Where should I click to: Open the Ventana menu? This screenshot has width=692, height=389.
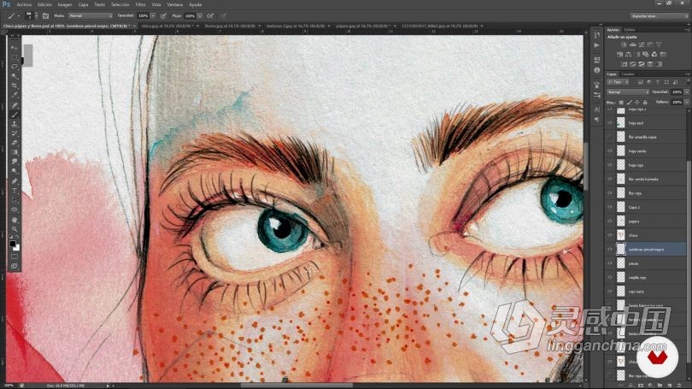coord(175,4)
